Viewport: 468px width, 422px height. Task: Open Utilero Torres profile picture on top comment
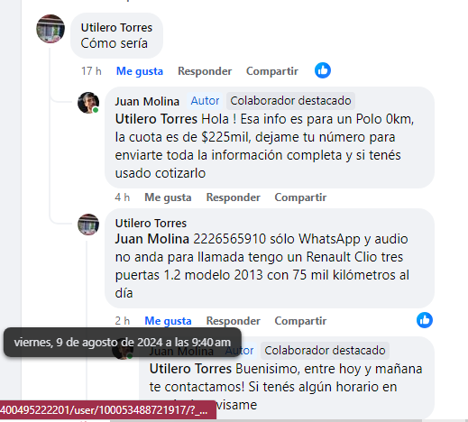pyautogui.click(x=50, y=29)
